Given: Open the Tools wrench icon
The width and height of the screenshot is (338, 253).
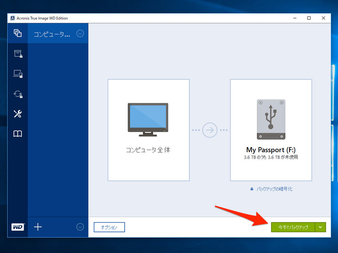Looking at the screenshot, I should [18, 114].
